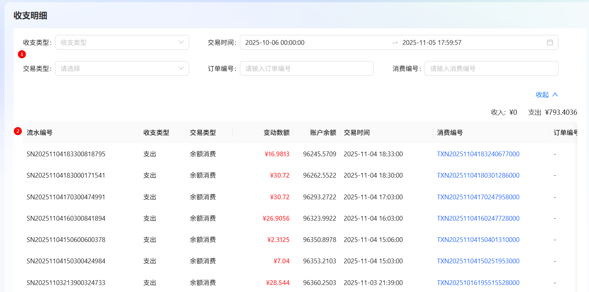Viewport: 589px width, 292px height.
Task: Select serial number SN20251103213900324733
Action: 66,283
